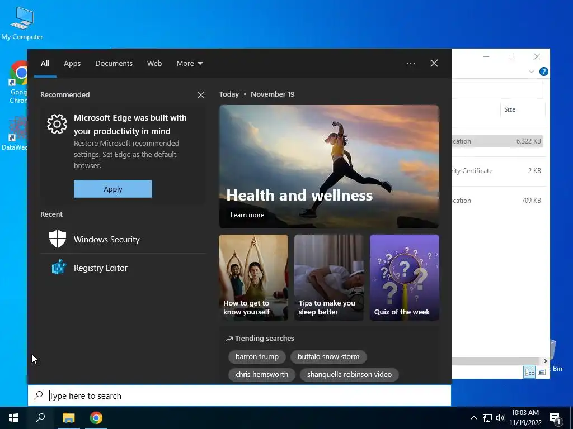
Task: Click Explorer horizontal scrollbar right arrow
Action: 545,361
